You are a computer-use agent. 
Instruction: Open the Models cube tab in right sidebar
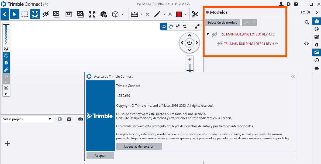click(317, 21)
